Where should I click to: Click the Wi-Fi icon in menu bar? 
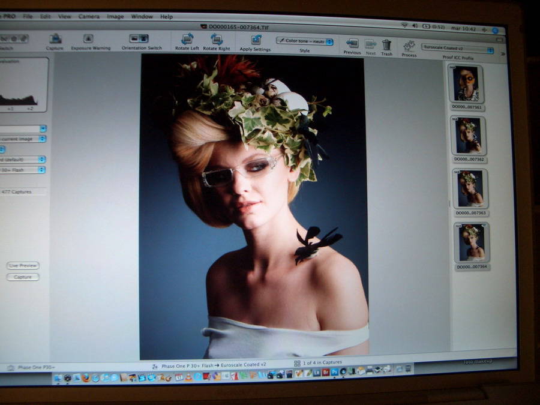pyautogui.click(x=404, y=25)
